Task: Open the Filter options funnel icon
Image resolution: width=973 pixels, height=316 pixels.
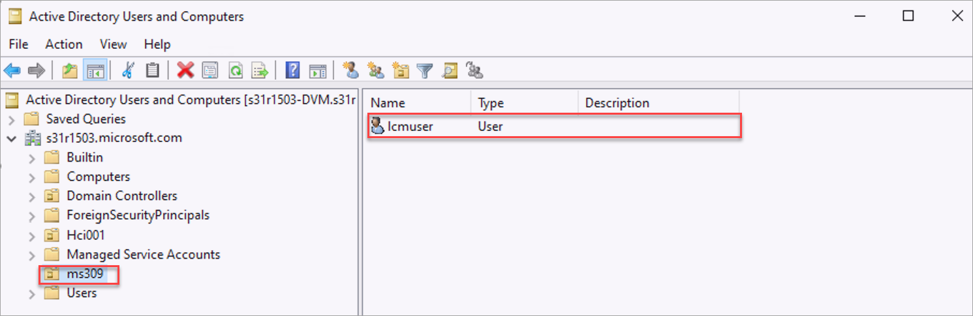Action: [425, 70]
